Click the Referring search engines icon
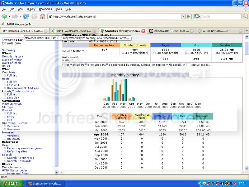249x187 pixels. pyautogui.click(x=5, y=148)
